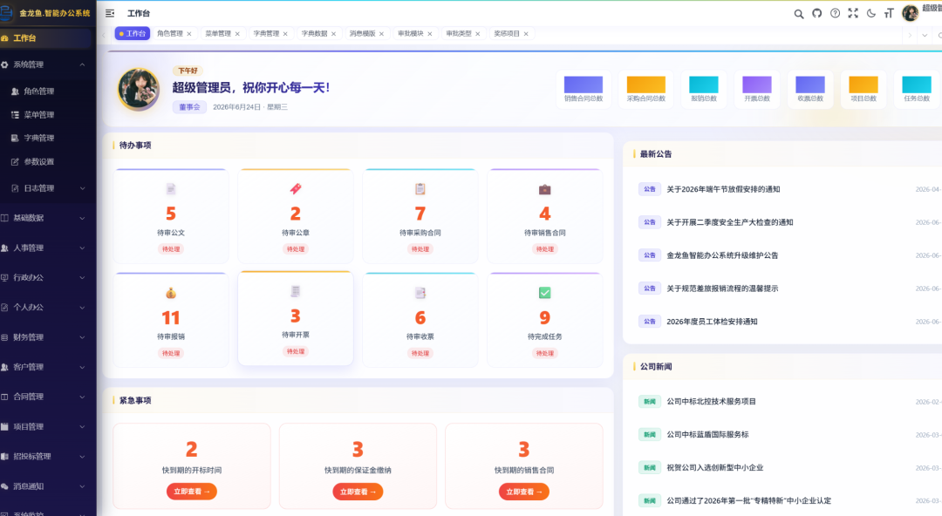
Task: Expand the 人事管理 sidebar group
Action: point(82,248)
